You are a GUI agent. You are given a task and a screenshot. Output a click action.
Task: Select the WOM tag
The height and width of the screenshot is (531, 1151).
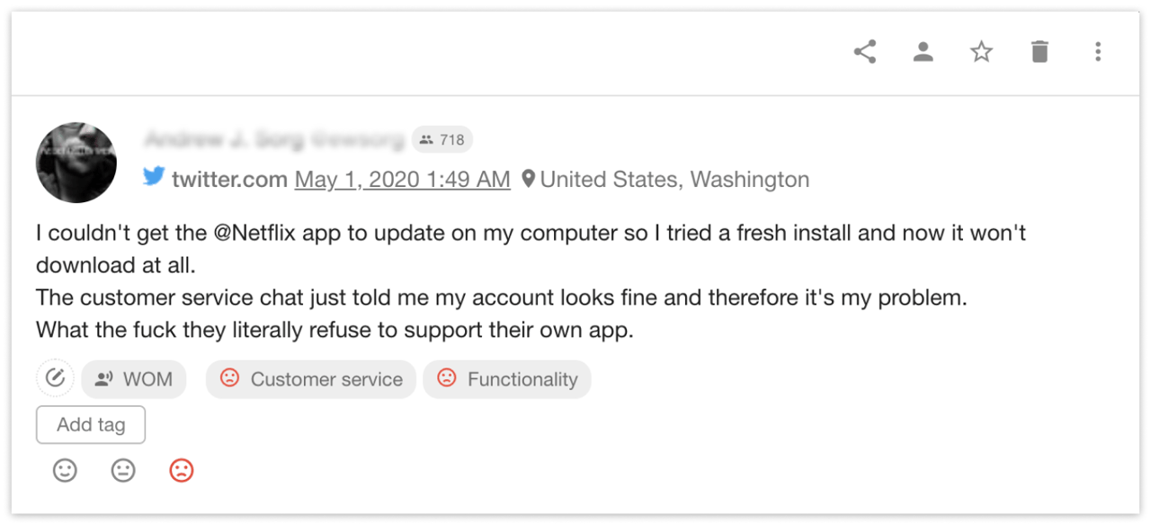[x=134, y=379]
